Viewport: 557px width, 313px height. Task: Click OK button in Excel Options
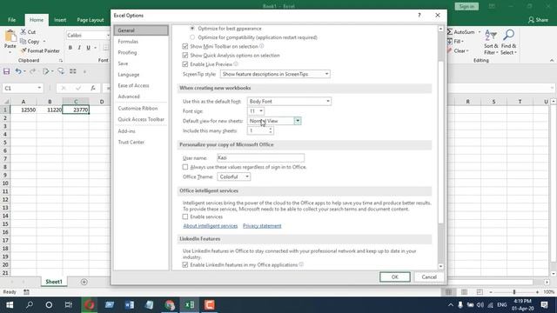(x=394, y=276)
